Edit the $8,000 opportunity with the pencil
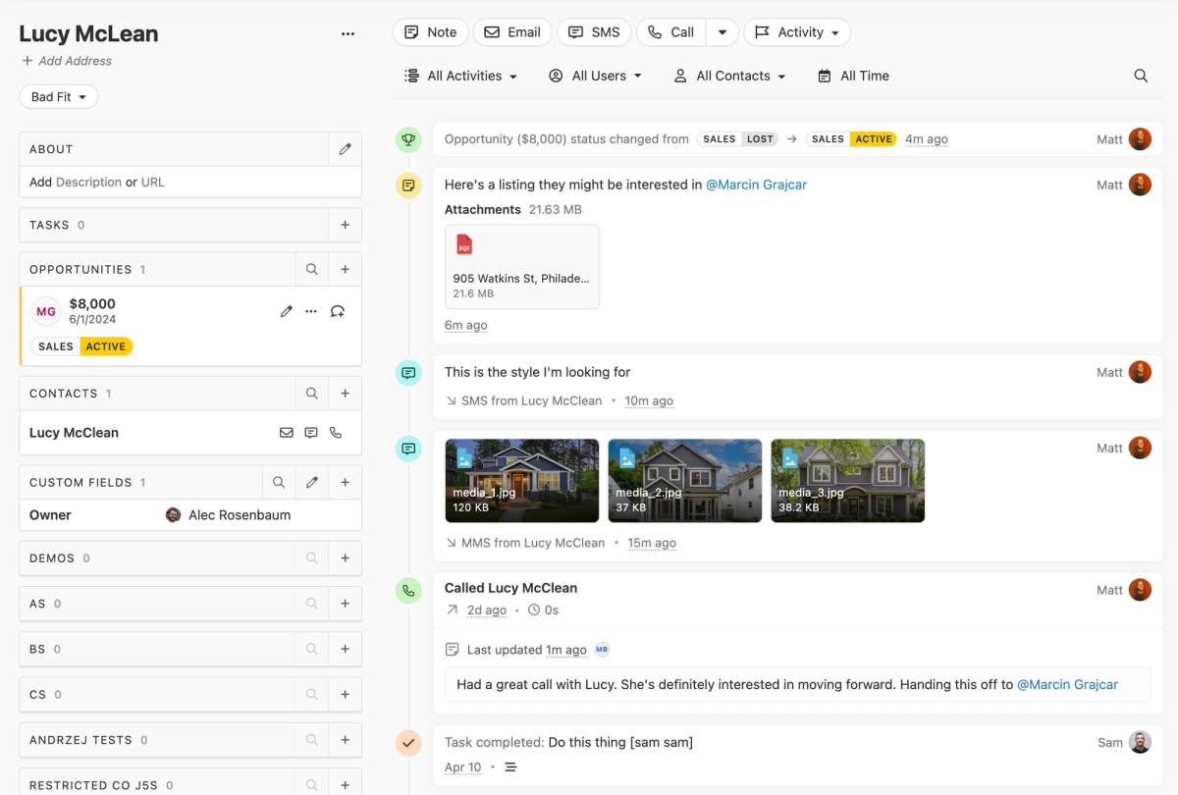The image size is (1178, 795). tap(287, 311)
